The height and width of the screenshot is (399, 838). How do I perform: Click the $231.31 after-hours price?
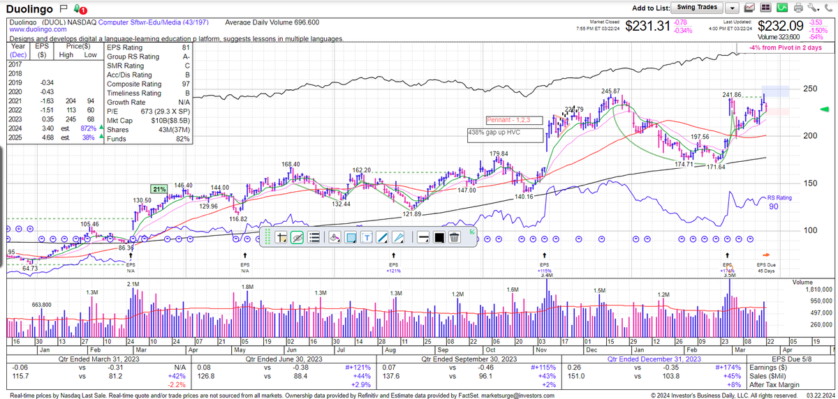(x=648, y=27)
